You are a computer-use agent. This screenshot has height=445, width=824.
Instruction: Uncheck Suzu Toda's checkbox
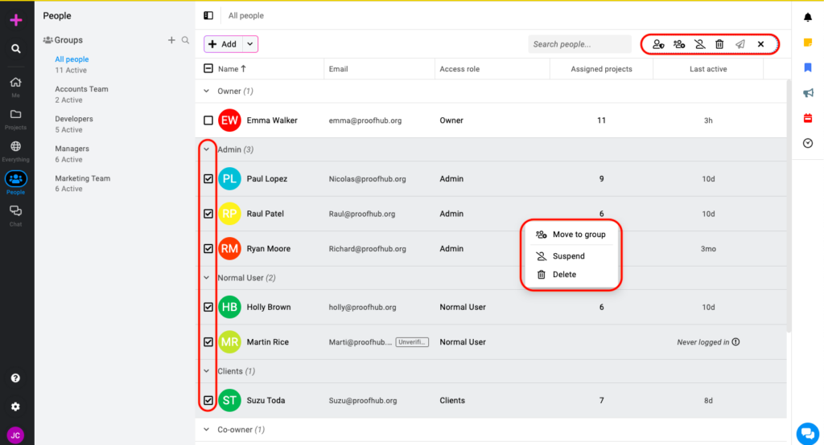[208, 401]
